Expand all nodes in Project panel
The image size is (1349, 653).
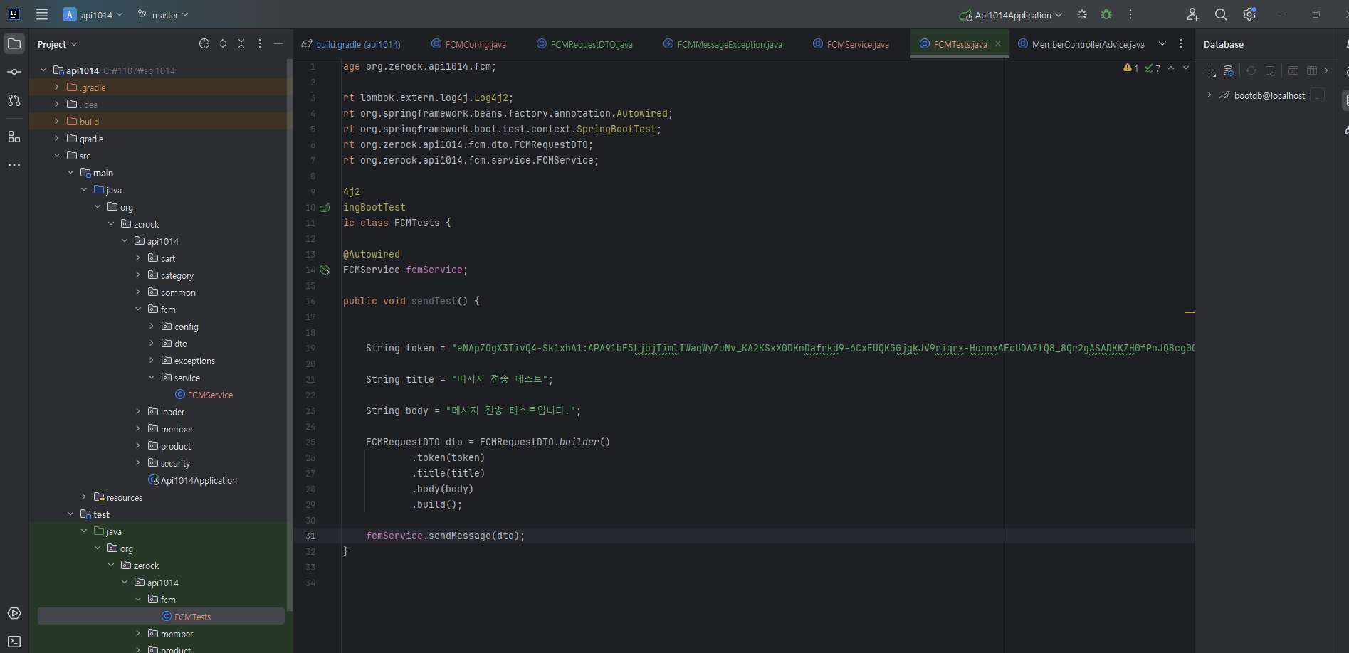point(223,43)
